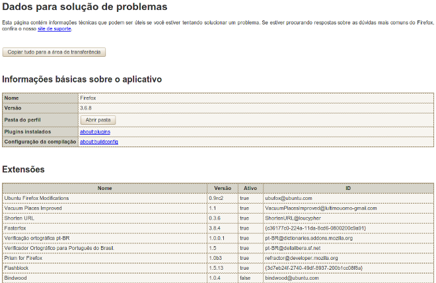Viewport: 436px width, 283px height.
Task: Click ID 'ubufox@ubuntu.com'
Action: (x=289, y=199)
